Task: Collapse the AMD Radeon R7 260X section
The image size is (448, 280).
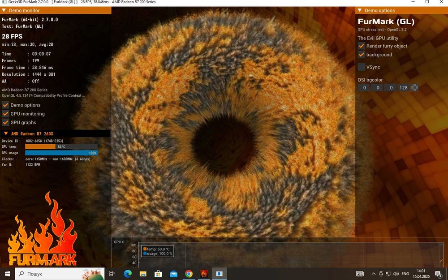Action: click(6, 134)
